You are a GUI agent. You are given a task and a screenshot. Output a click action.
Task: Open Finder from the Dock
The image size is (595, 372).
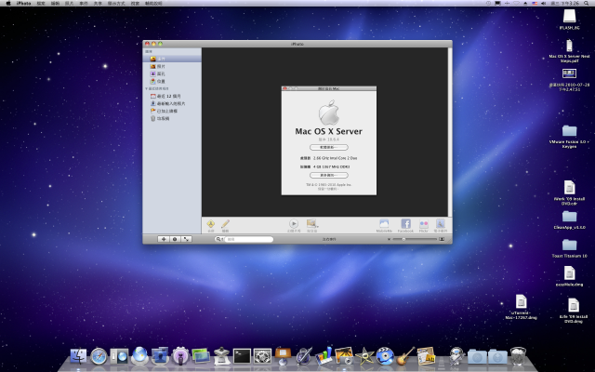(78, 356)
